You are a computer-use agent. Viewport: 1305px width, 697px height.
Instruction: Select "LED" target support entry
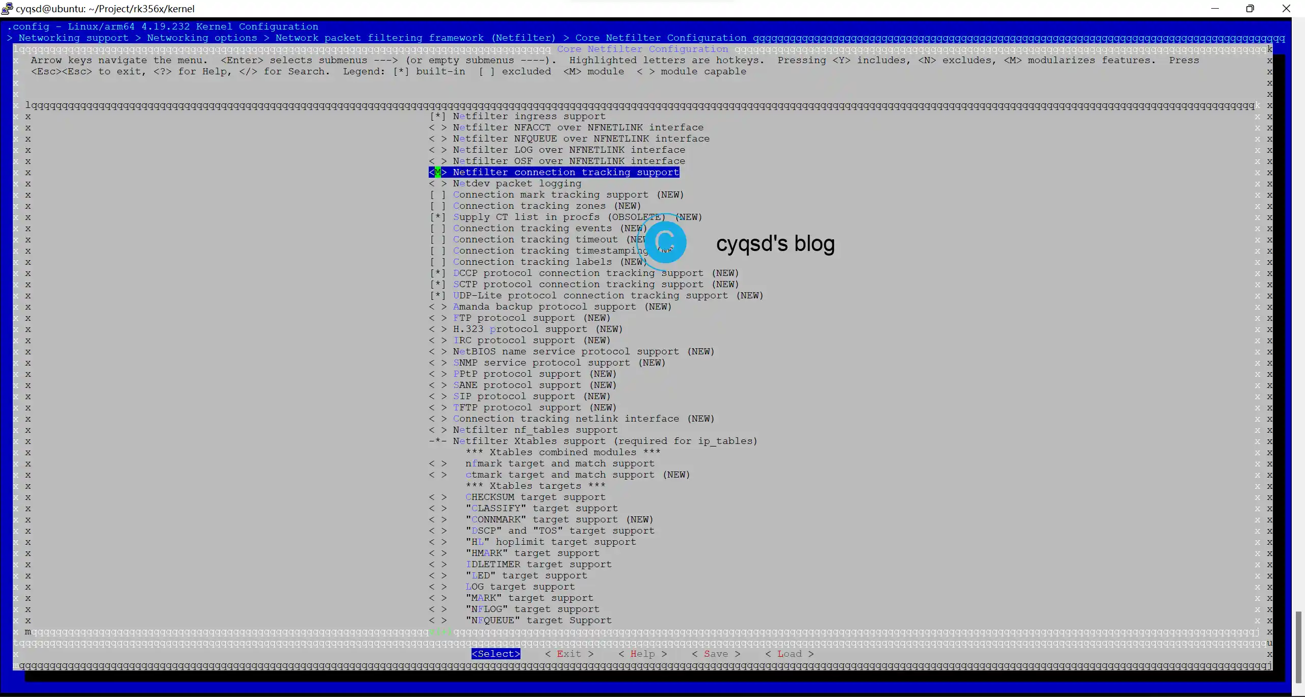(x=508, y=575)
